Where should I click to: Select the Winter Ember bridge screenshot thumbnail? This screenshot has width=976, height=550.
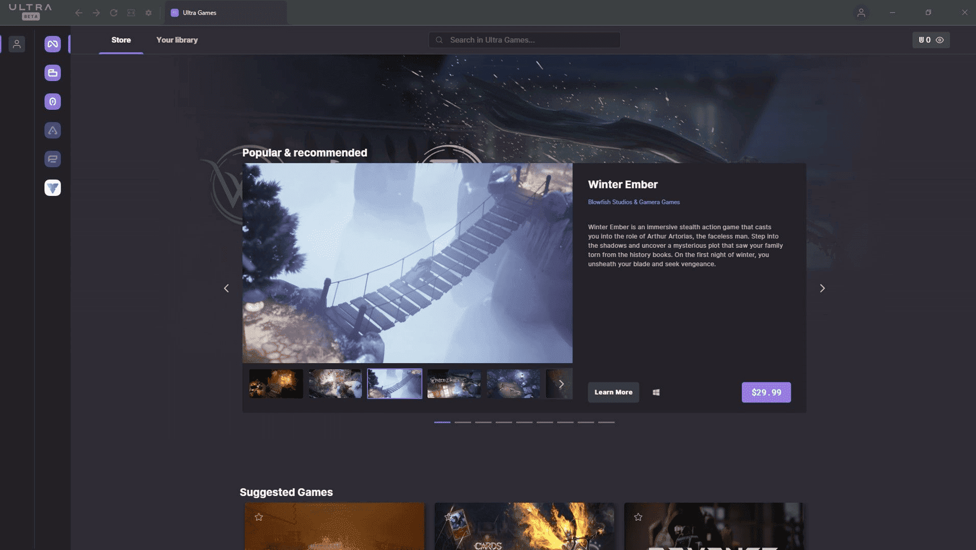click(394, 383)
